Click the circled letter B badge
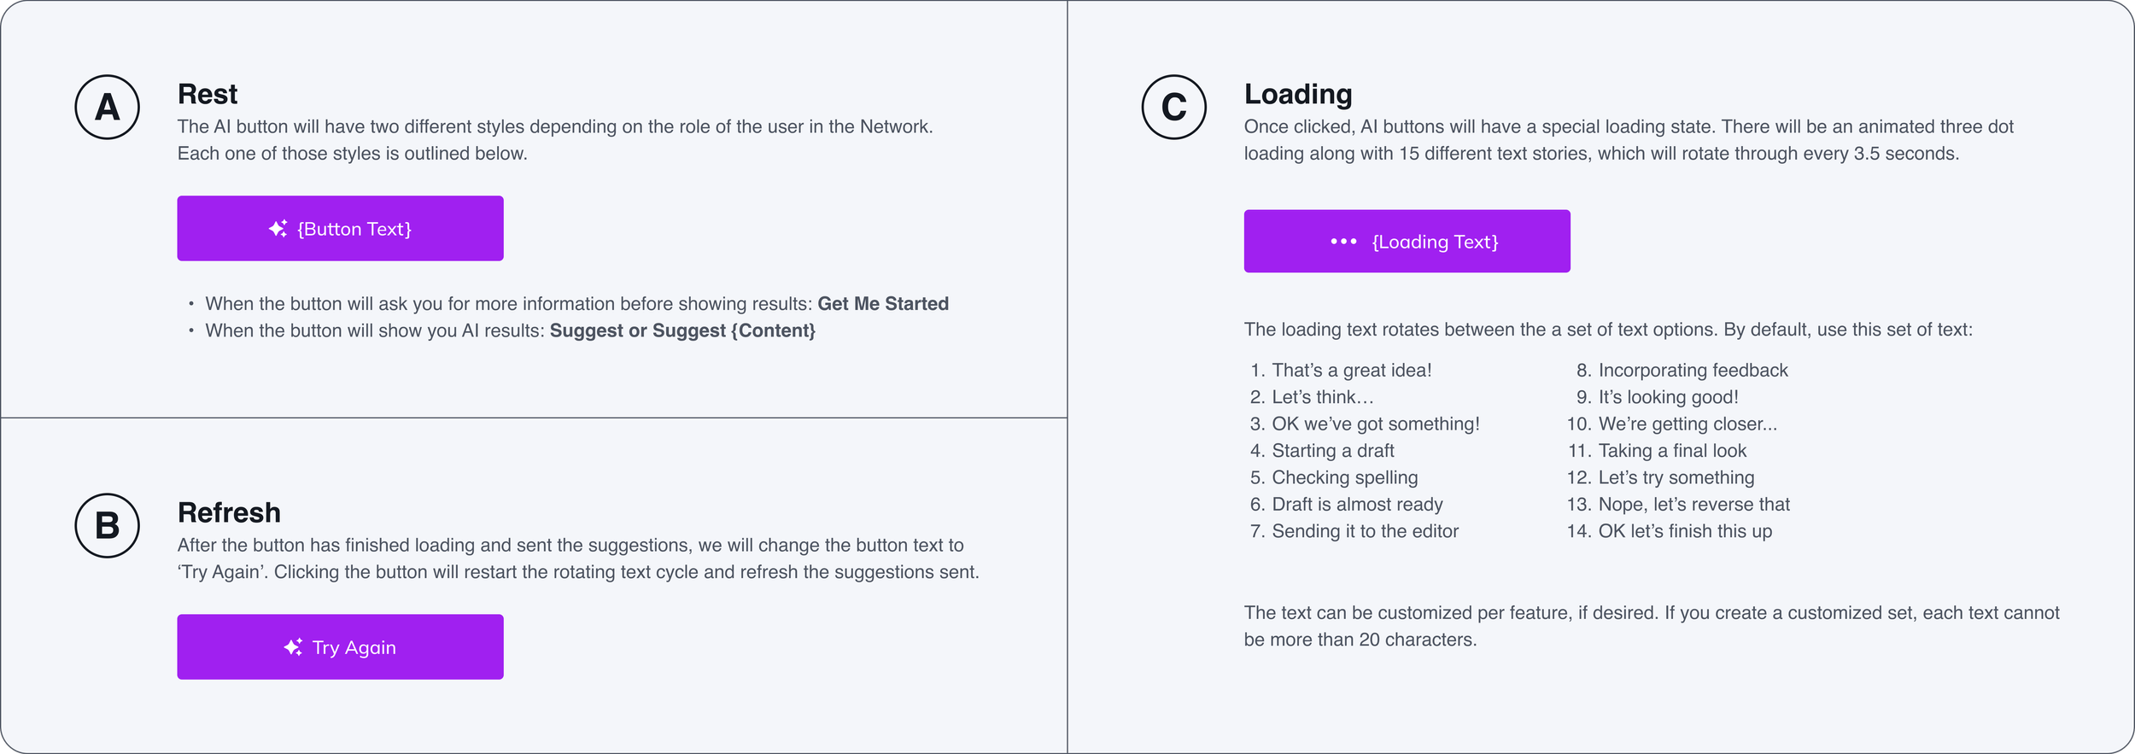Screen dimensions: 2135x754 (108, 525)
